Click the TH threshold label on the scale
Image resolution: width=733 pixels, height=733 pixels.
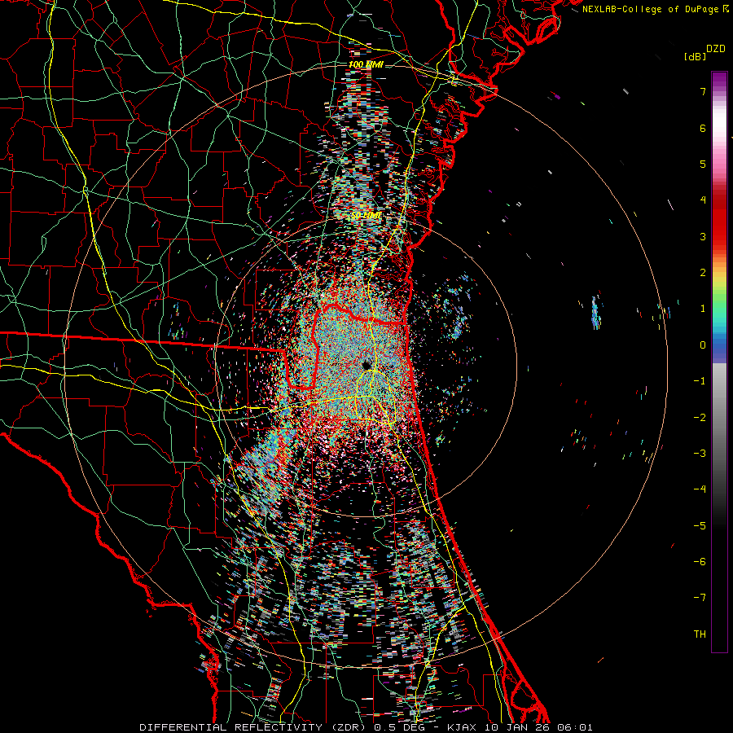[x=700, y=634]
